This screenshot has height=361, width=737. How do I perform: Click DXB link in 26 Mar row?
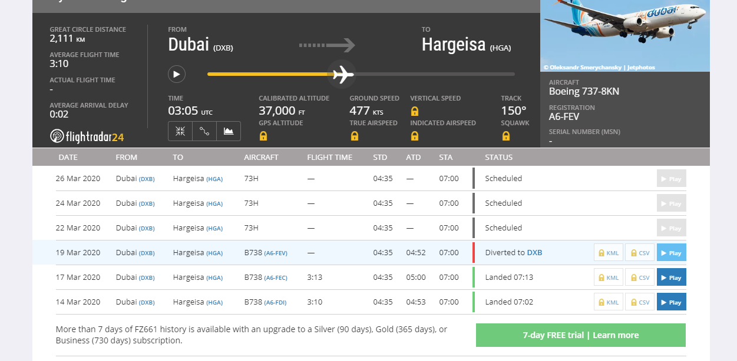[147, 179]
